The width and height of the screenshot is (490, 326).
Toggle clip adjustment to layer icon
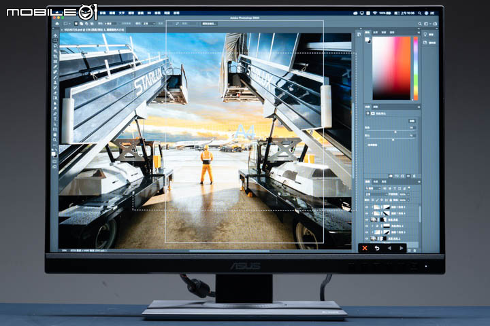(391, 176)
